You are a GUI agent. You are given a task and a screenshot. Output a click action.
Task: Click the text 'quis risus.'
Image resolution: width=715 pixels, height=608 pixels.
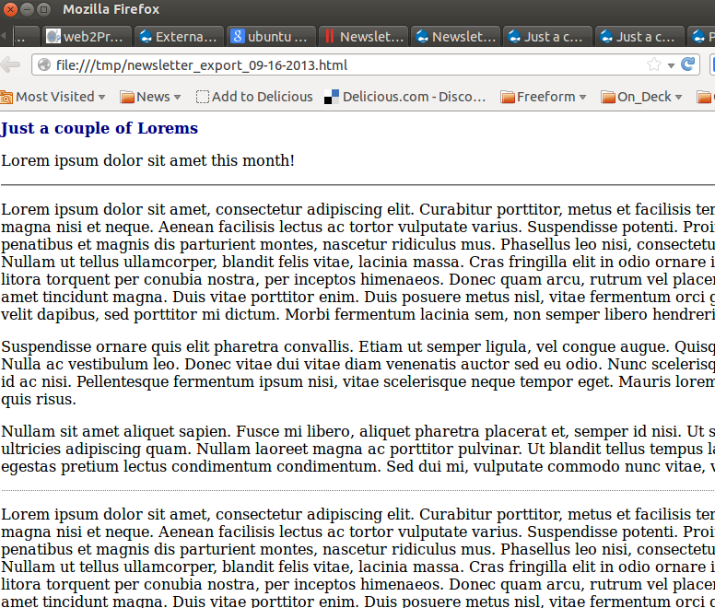point(39,399)
